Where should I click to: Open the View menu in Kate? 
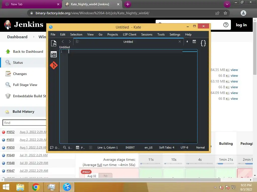(90, 34)
